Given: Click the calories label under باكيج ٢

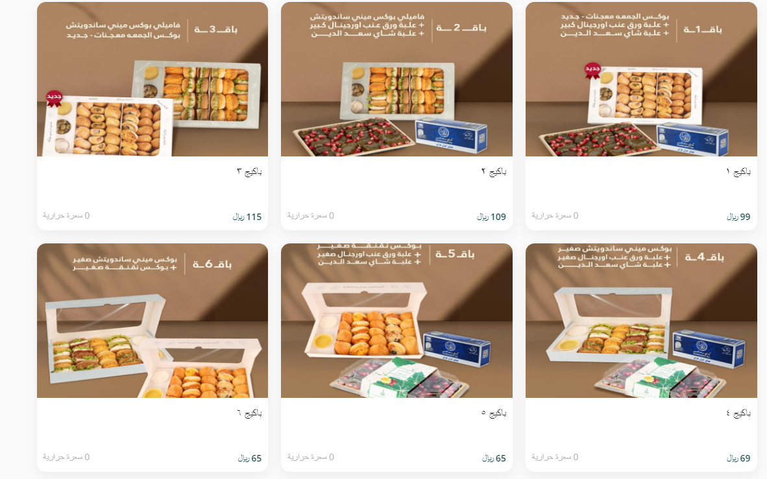Looking at the screenshot, I should tap(311, 215).
